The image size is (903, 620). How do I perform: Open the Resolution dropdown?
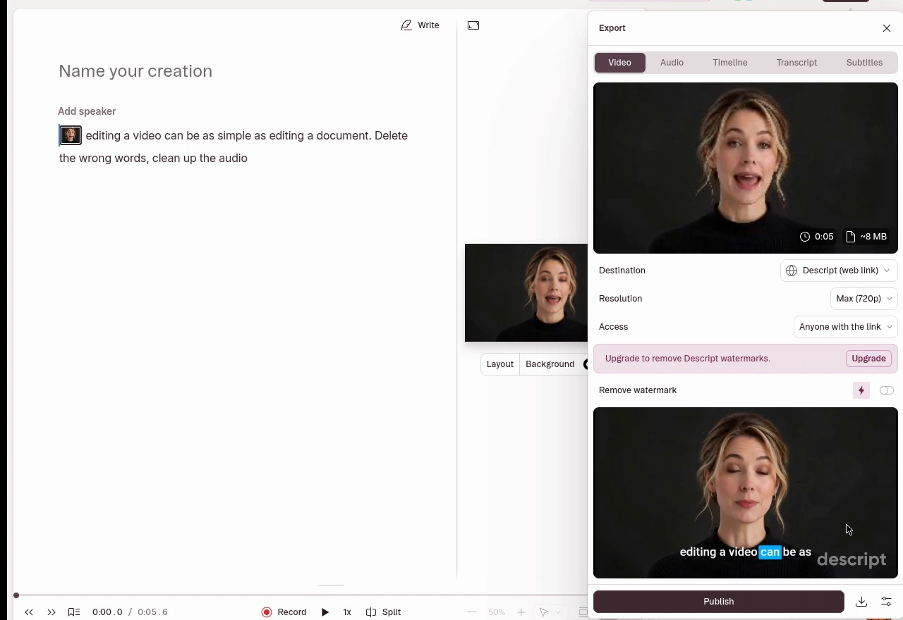(863, 299)
